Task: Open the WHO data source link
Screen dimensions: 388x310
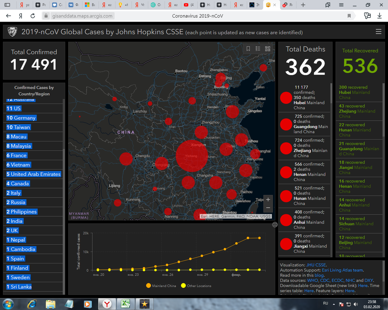Action: [x=313, y=280]
